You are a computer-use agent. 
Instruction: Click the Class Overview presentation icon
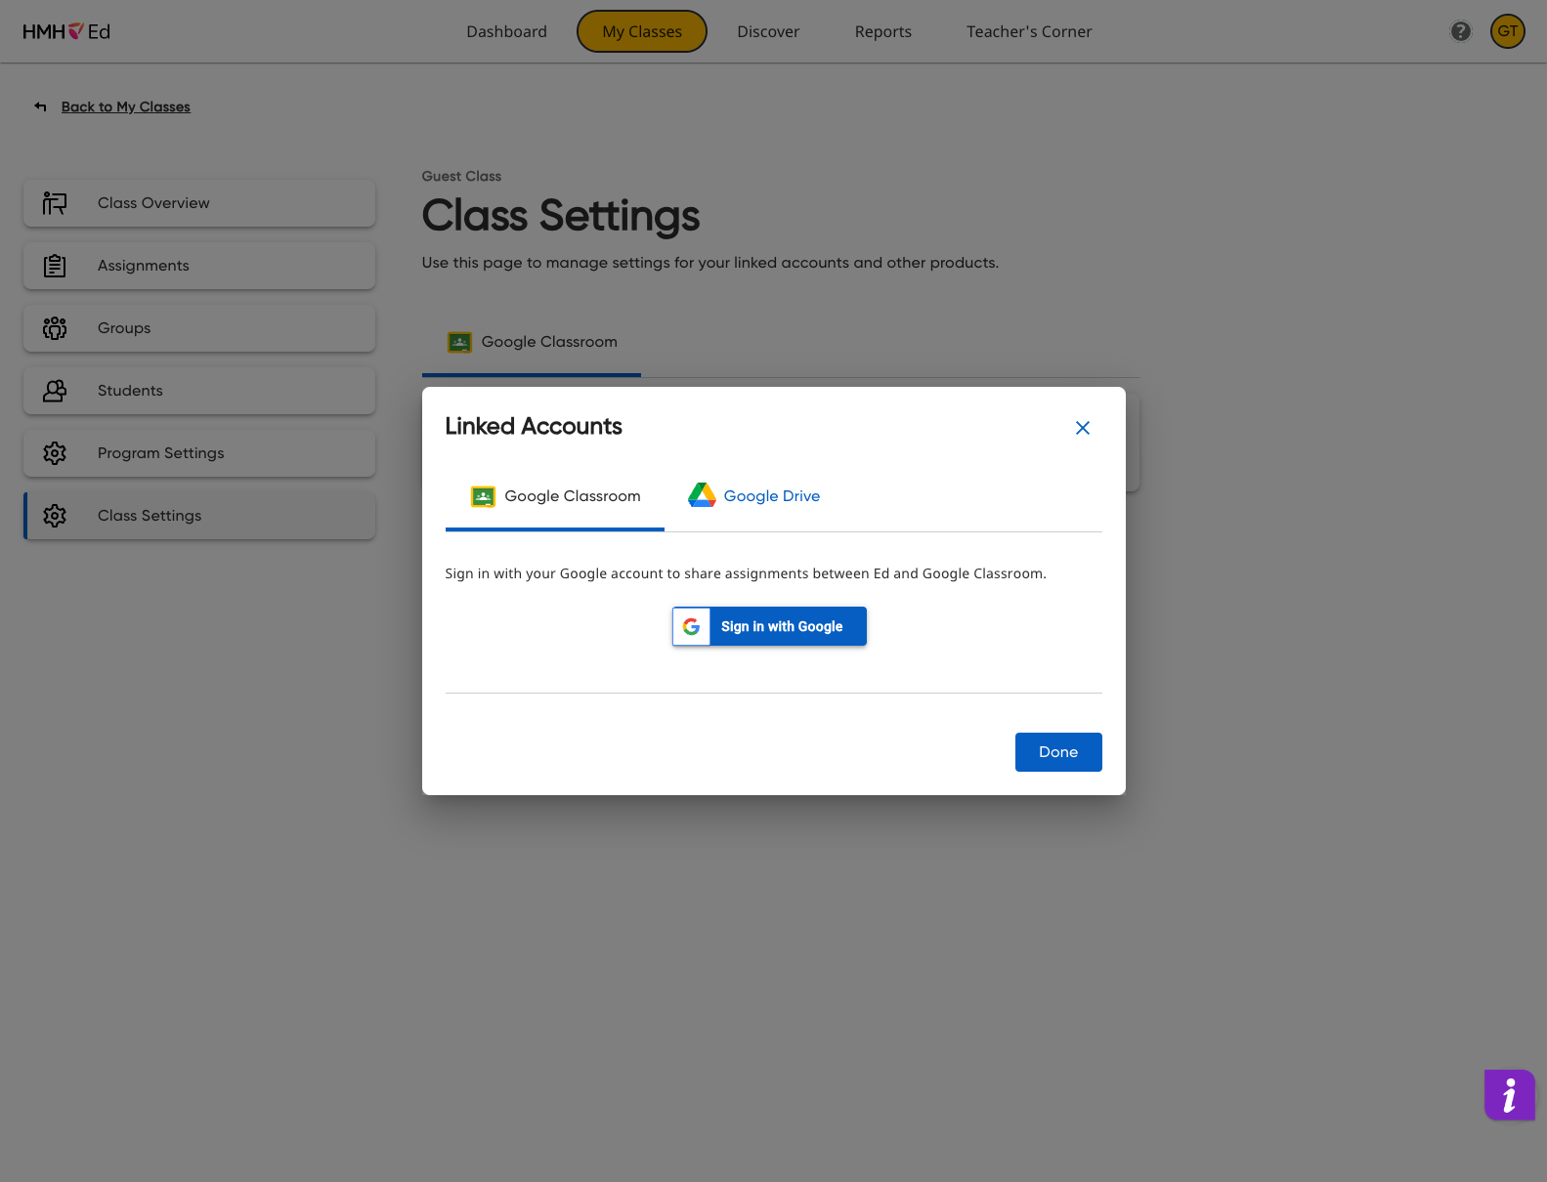[55, 203]
